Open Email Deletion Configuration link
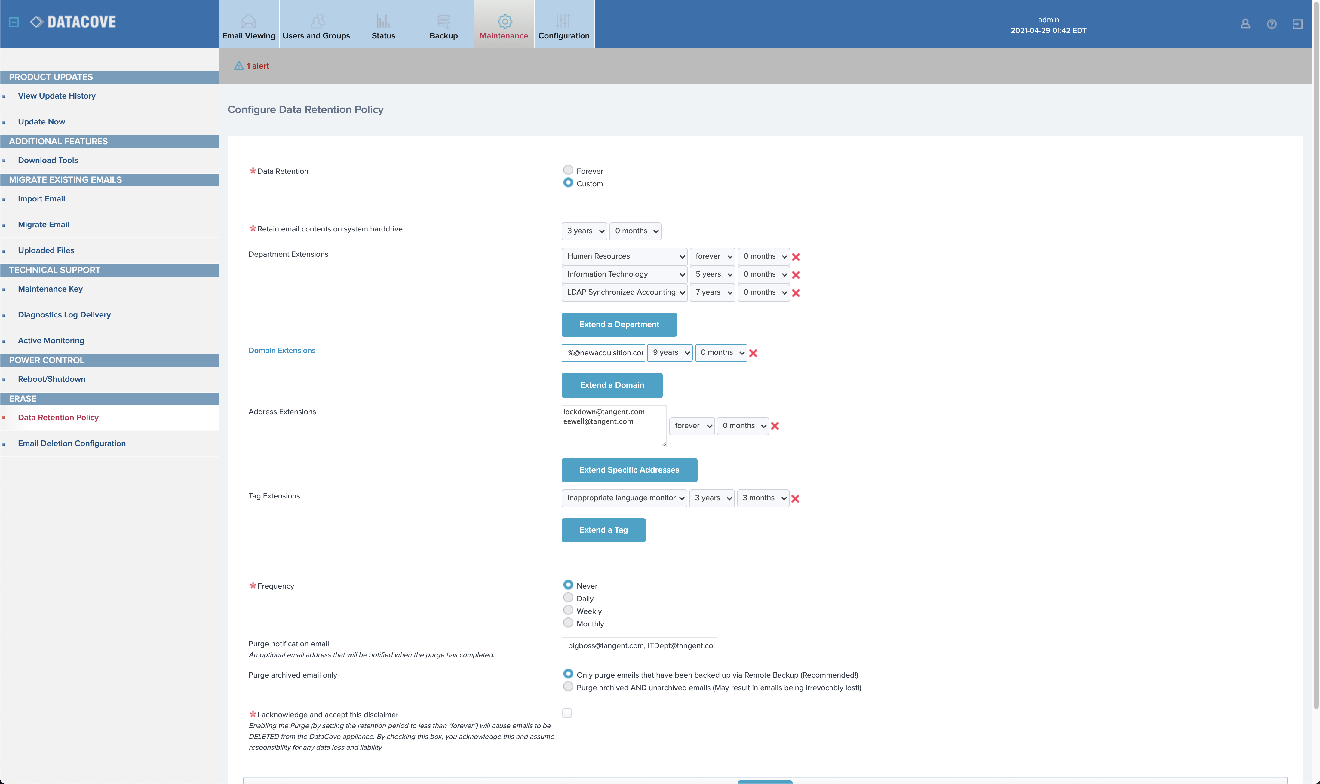The height and width of the screenshot is (784, 1320). tap(72, 443)
